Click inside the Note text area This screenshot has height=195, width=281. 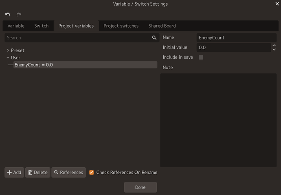[x=218, y=120]
